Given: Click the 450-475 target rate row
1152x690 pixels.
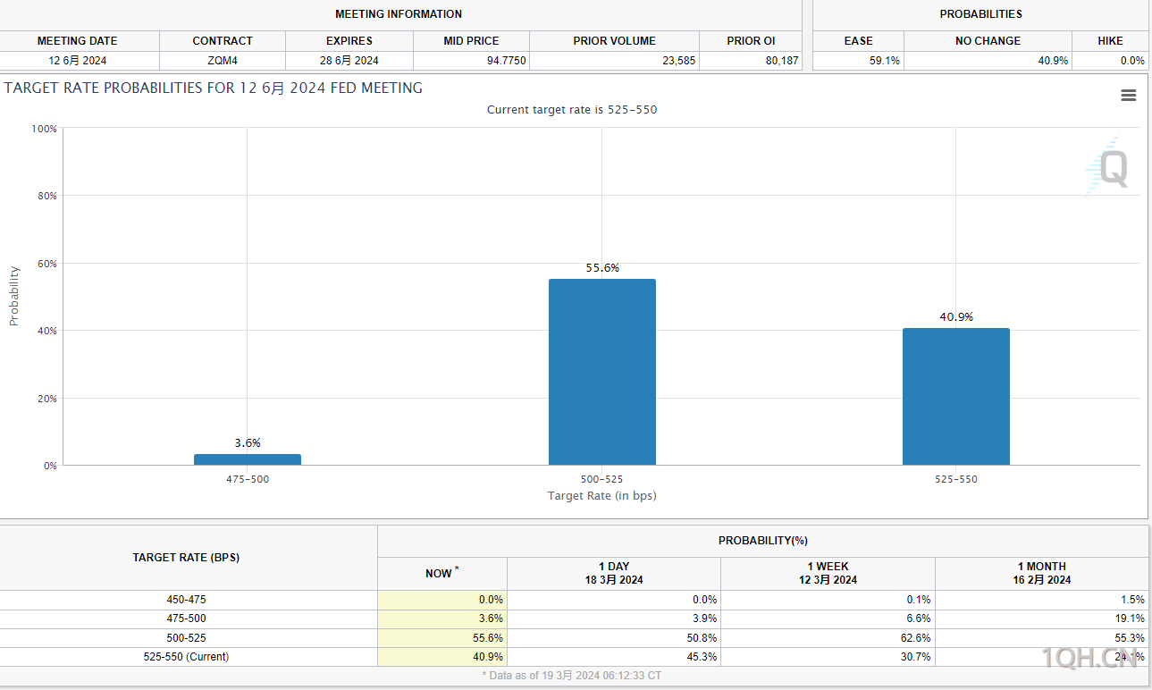Looking at the screenshot, I should 186,600.
